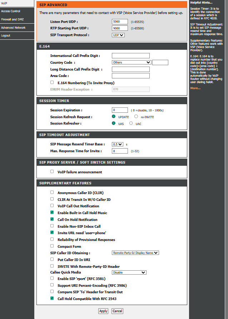Viewport: 228px width, 319px height.
Task: Enable E.164 Numbering (To Invite Proxy)
Action: [52, 83]
